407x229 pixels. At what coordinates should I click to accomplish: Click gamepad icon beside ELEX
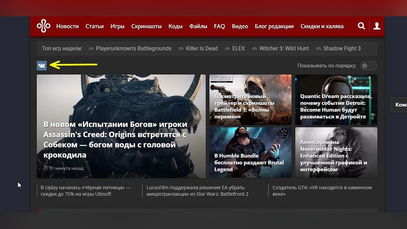(227, 49)
